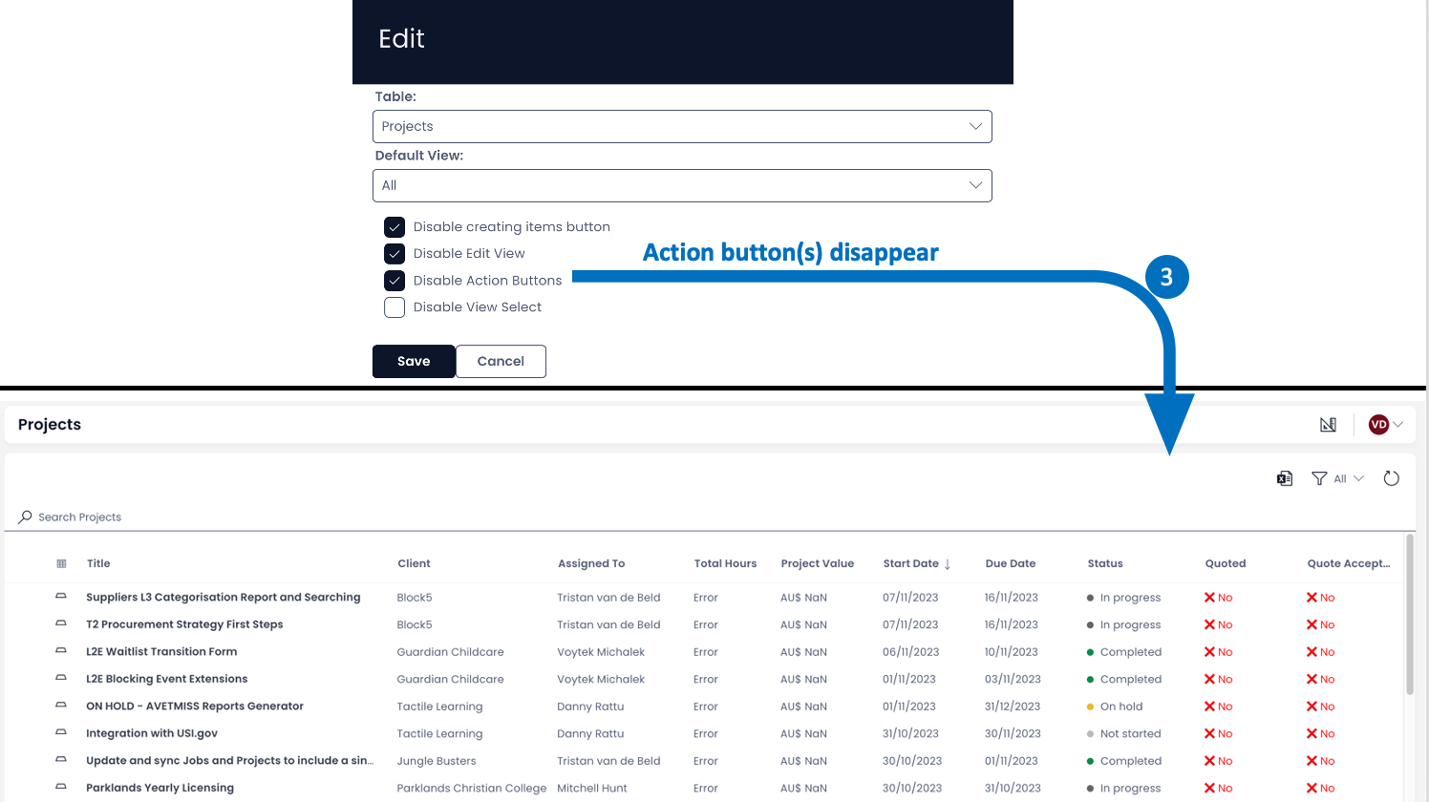Click row icon for T2 Procurement Strategy
Screen dimensions: 1429x802
coord(61,624)
